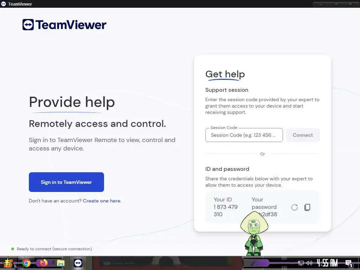Select the TeamViewer taskbar icon
360x270 pixels.
[78, 263]
